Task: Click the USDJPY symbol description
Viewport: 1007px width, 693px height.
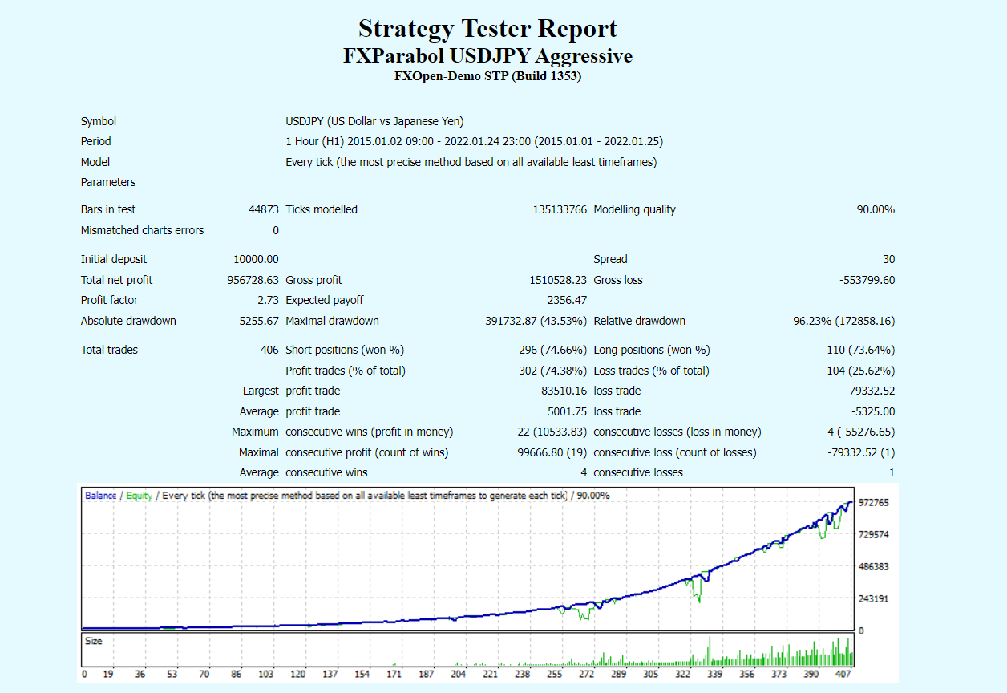Action: coord(374,121)
